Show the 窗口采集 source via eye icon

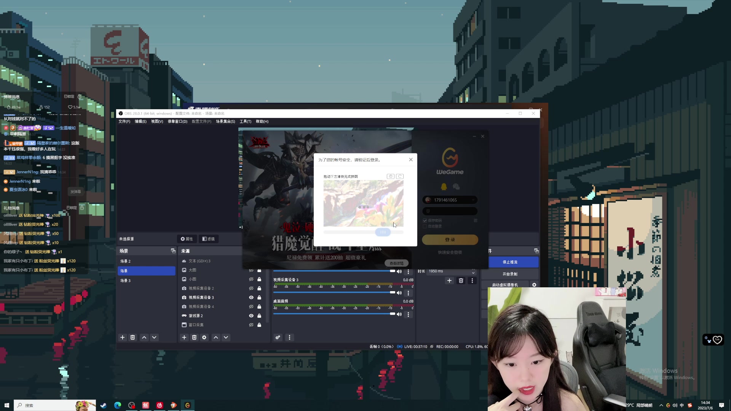pos(251,325)
